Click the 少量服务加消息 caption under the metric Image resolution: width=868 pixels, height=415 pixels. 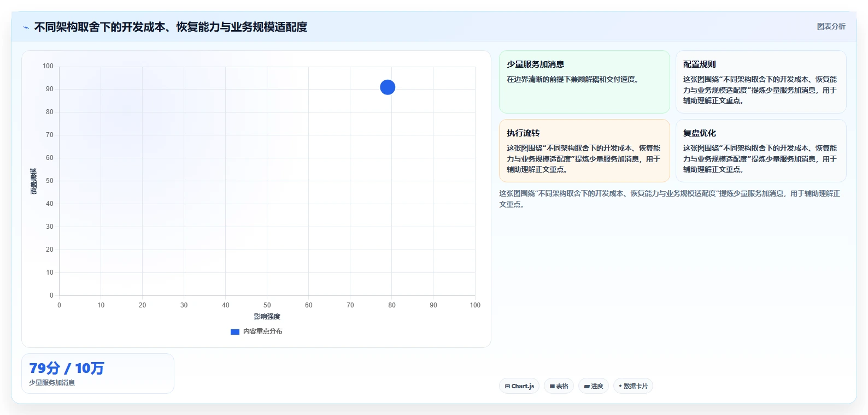point(52,383)
